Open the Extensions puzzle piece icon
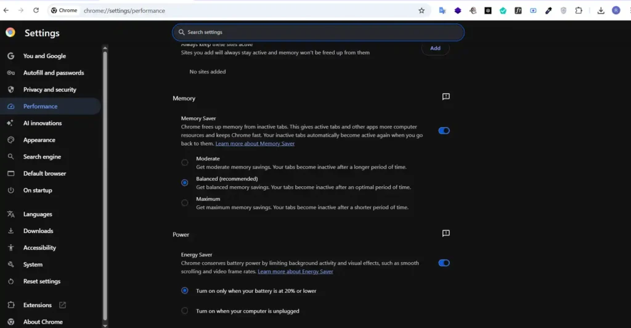Screen dimensions: 631x328 [x=579, y=10]
